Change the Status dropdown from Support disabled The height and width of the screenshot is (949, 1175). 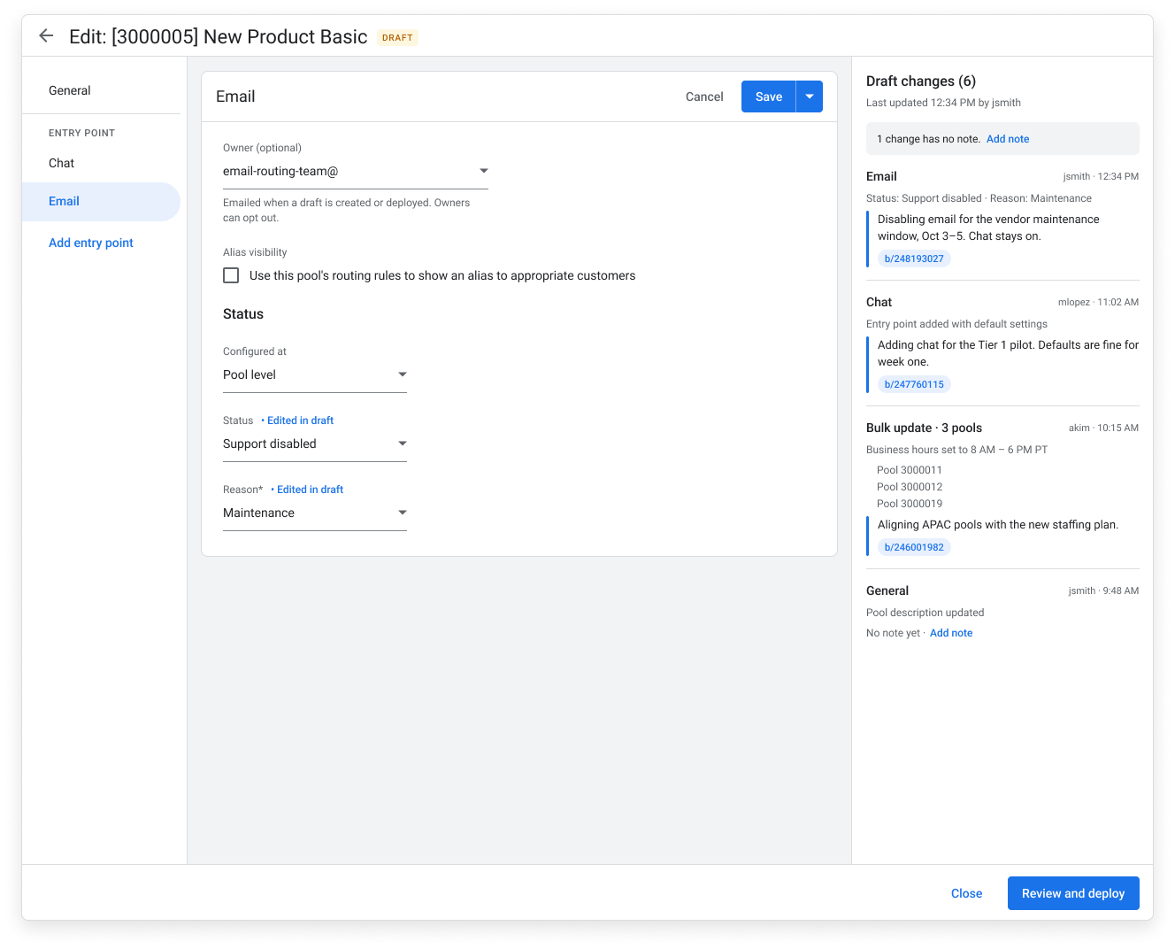(x=315, y=444)
